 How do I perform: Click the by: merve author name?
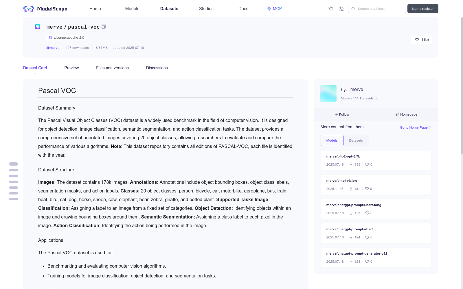click(352, 90)
